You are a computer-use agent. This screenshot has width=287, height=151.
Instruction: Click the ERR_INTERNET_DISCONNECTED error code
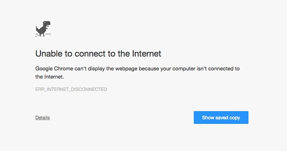(71, 89)
